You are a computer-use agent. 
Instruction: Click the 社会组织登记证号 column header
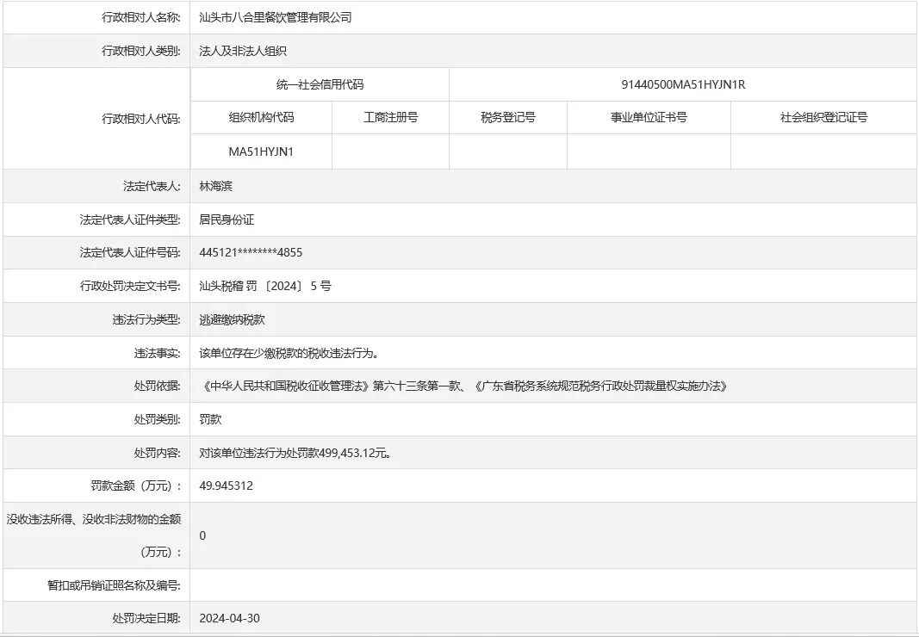[x=823, y=118]
